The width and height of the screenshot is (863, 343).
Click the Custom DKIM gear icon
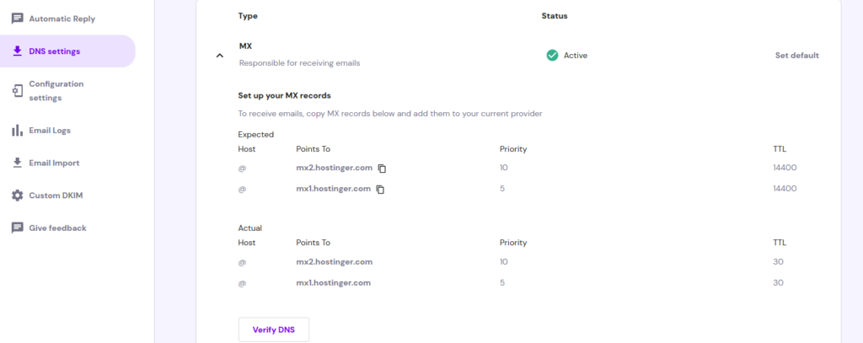pyautogui.click(x=18, y=196)
